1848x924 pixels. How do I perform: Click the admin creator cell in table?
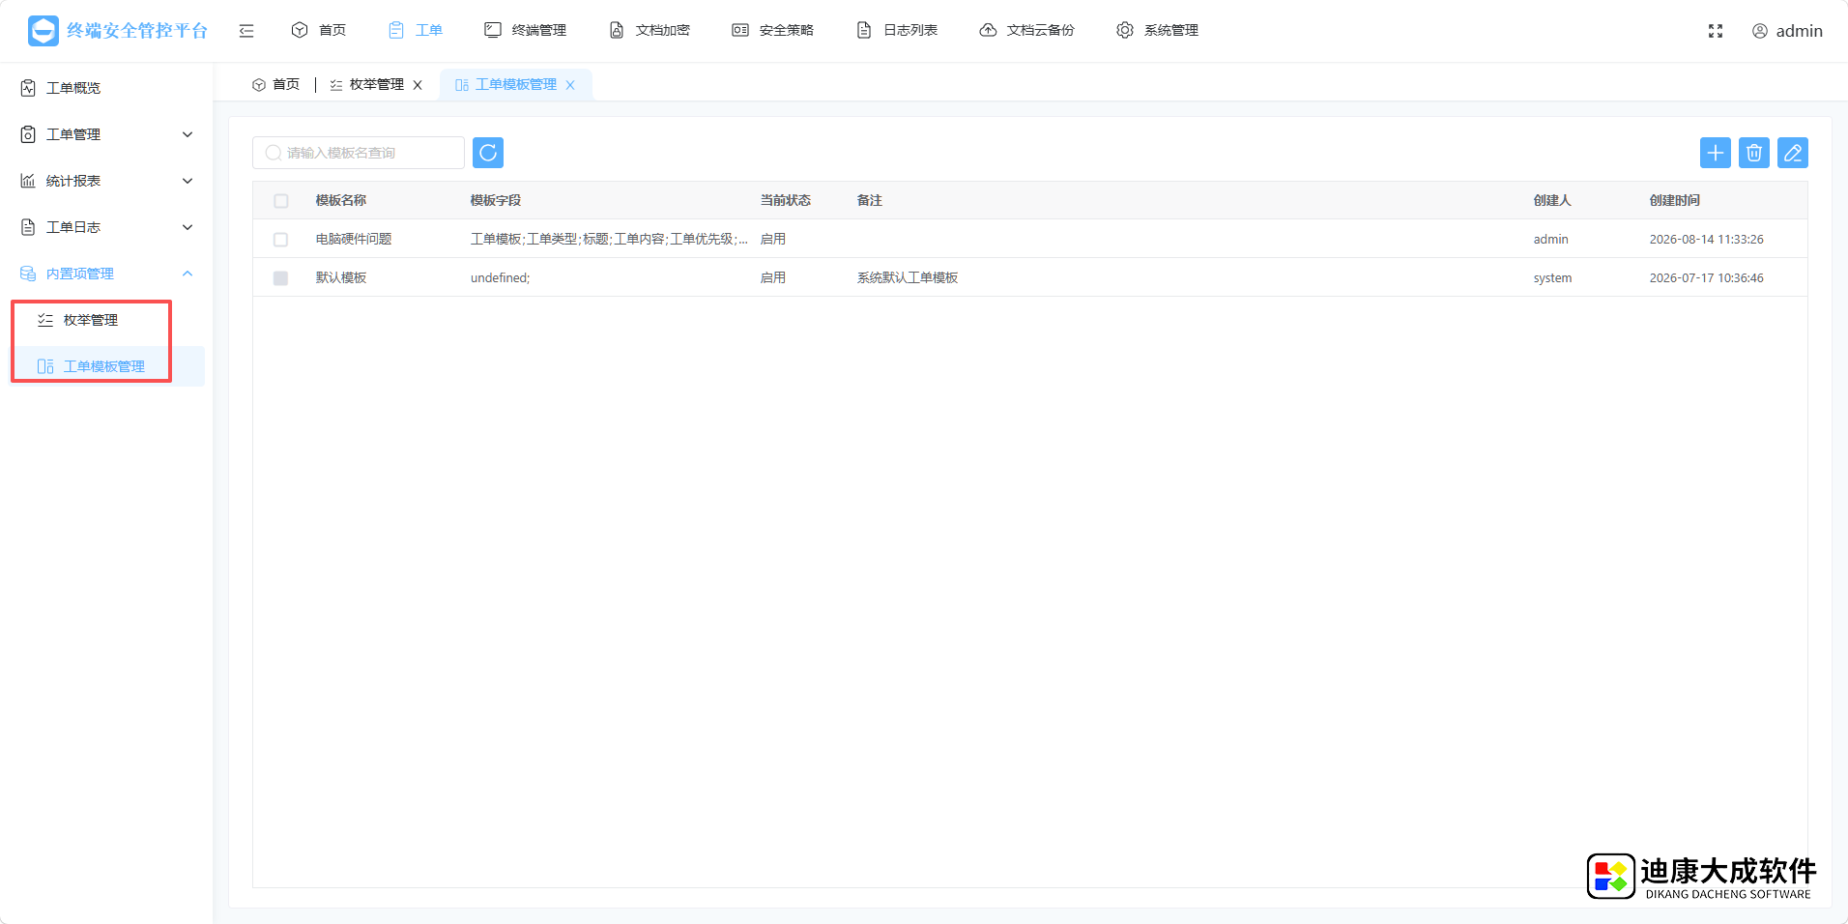[x=1551, y=239]
